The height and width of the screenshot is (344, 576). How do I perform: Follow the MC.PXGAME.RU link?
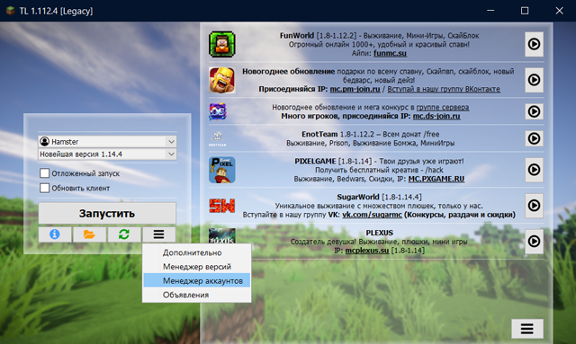(436, 179)
